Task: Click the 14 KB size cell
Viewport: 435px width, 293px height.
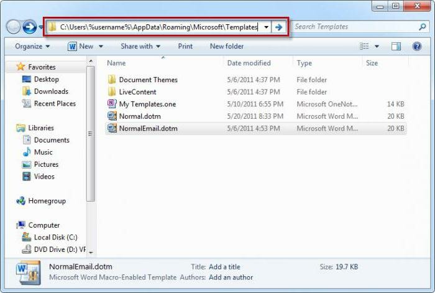Action: click(396, 104)
